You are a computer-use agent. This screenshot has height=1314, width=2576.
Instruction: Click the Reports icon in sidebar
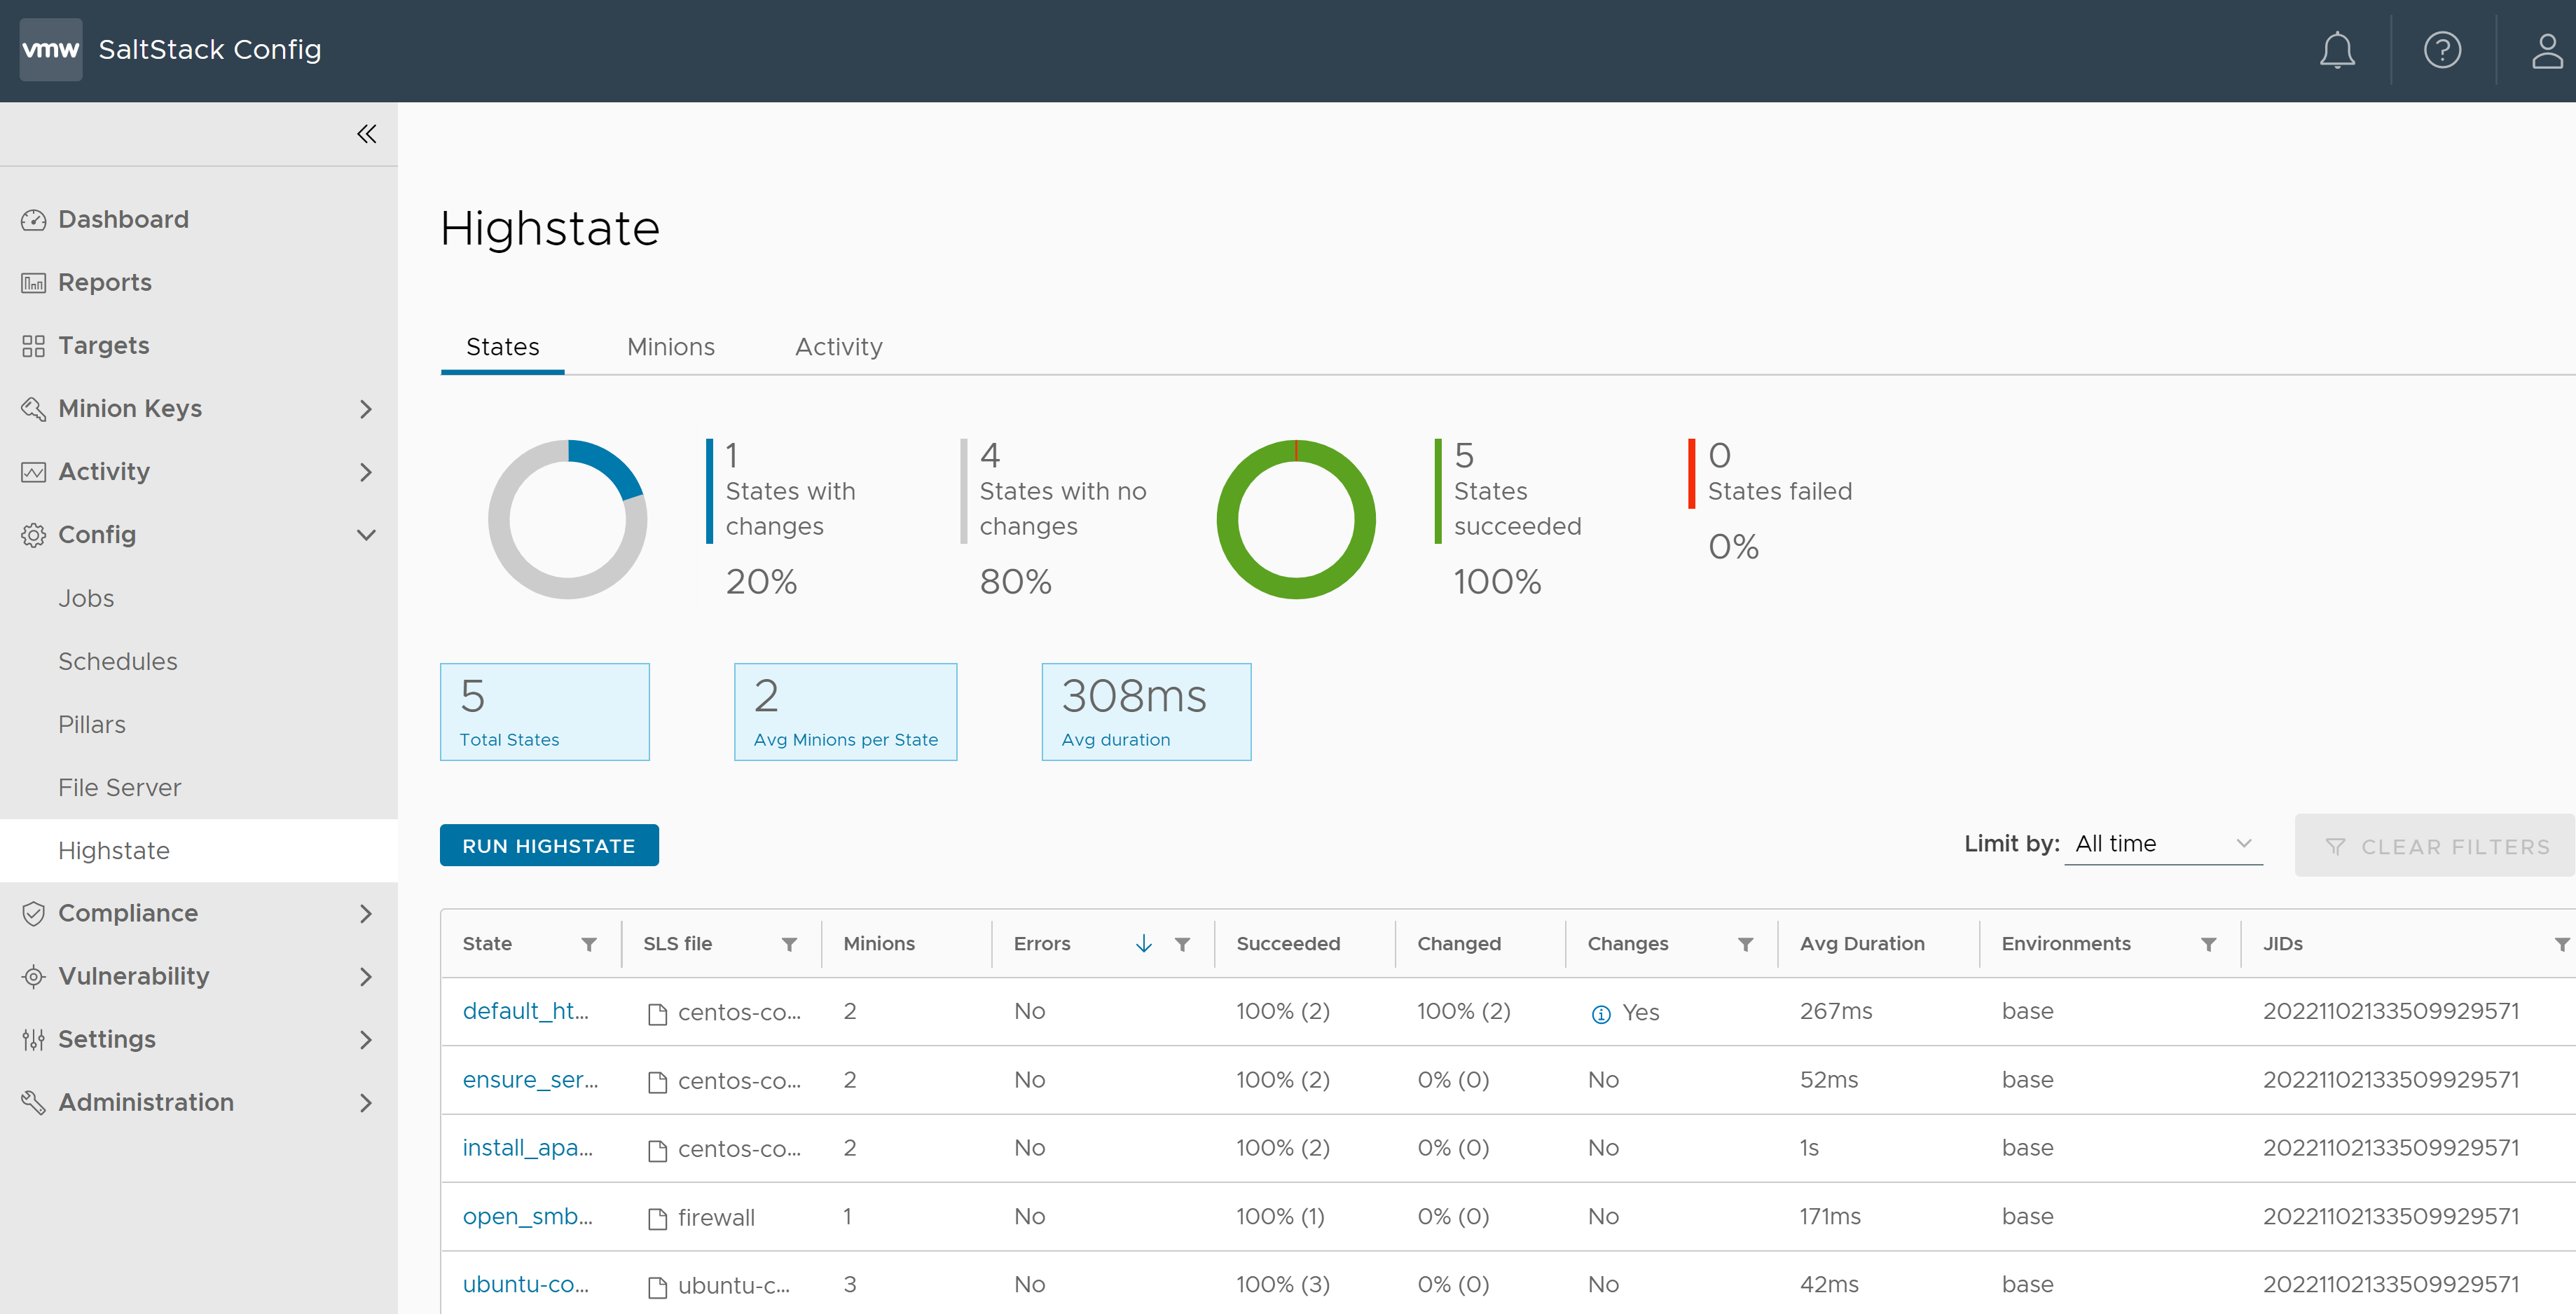click(34, 282)
